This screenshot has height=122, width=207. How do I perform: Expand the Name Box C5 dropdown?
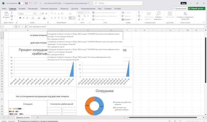pos(13,27)
